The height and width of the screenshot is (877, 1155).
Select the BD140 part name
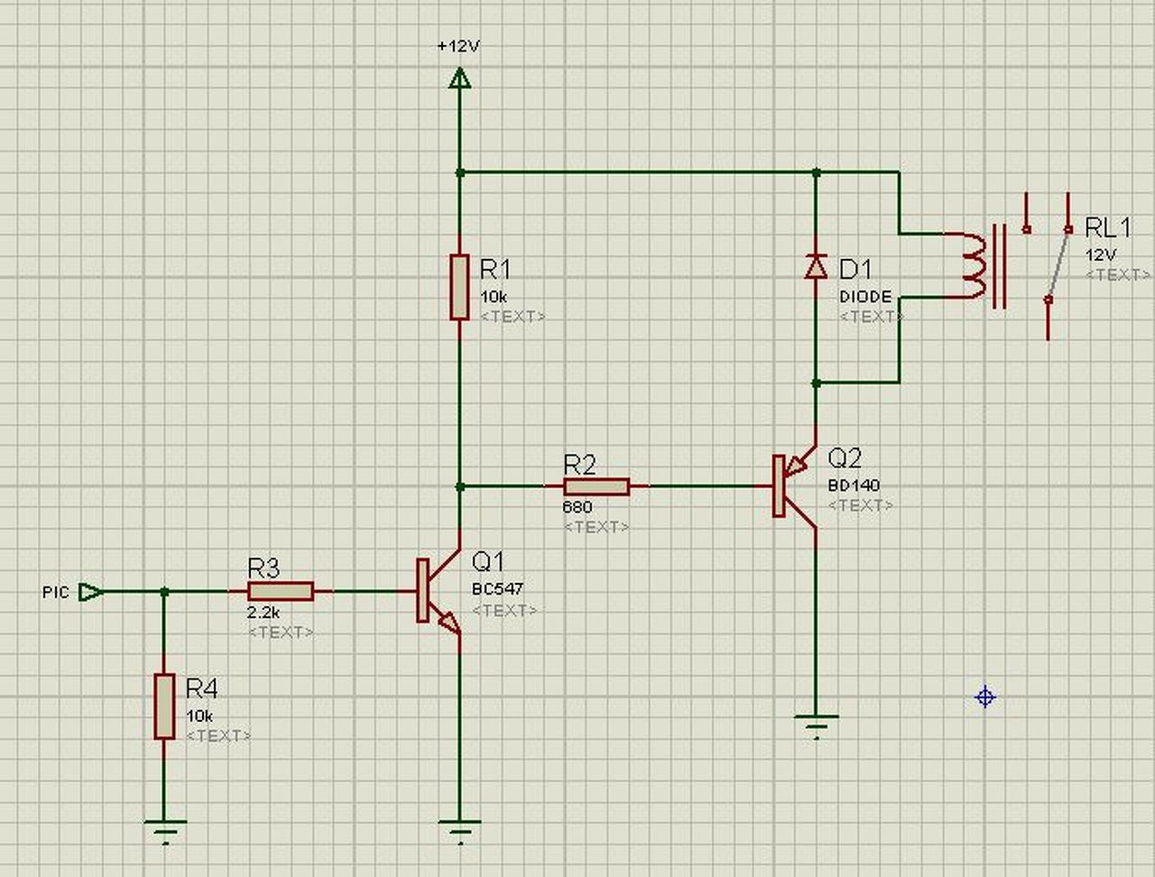click(x=854, y=485)
